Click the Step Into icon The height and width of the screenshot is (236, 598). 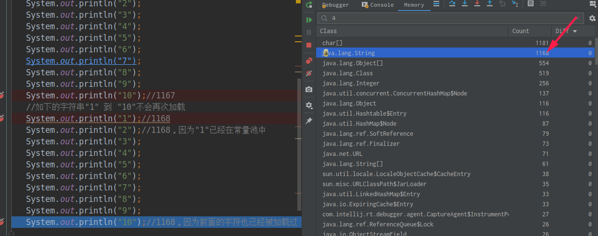pos(464,4)
